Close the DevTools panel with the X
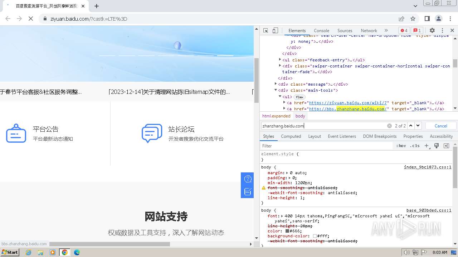This screenshot has height=257, width=458. (x=452, y=31)
